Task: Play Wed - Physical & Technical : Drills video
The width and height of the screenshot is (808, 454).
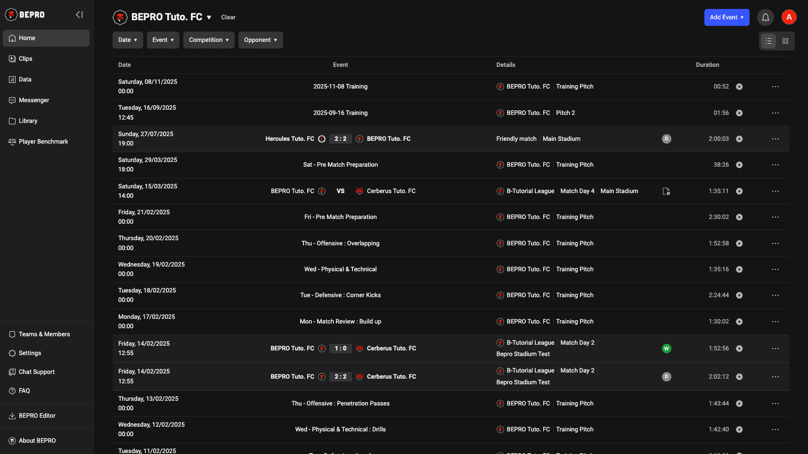Action: coord(739,430)
